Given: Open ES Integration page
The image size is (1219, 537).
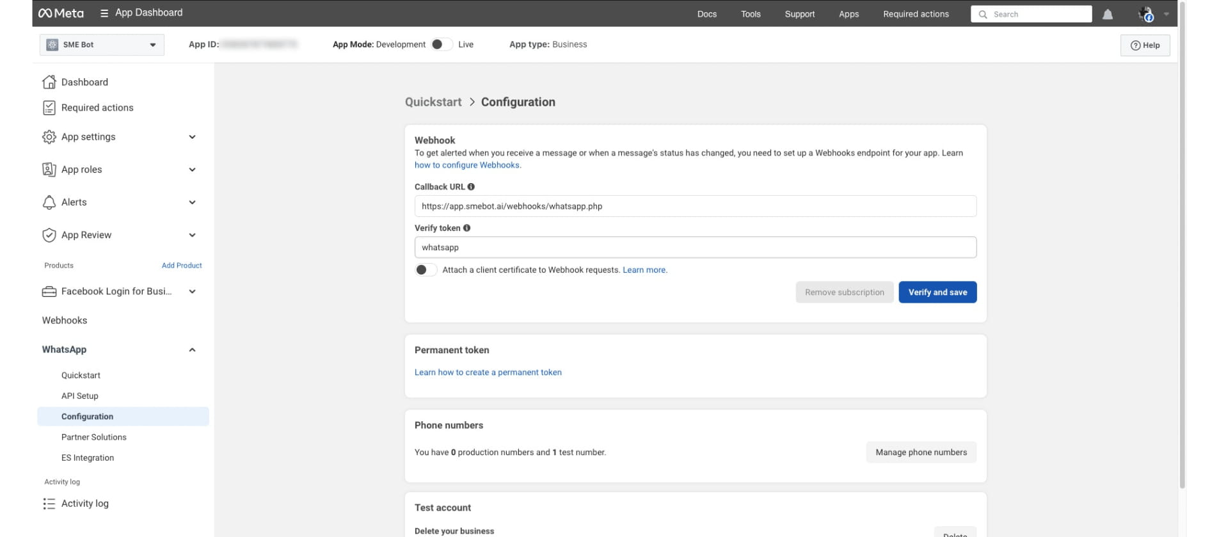Looking at the screenshot, I should [x=88, y=458].
